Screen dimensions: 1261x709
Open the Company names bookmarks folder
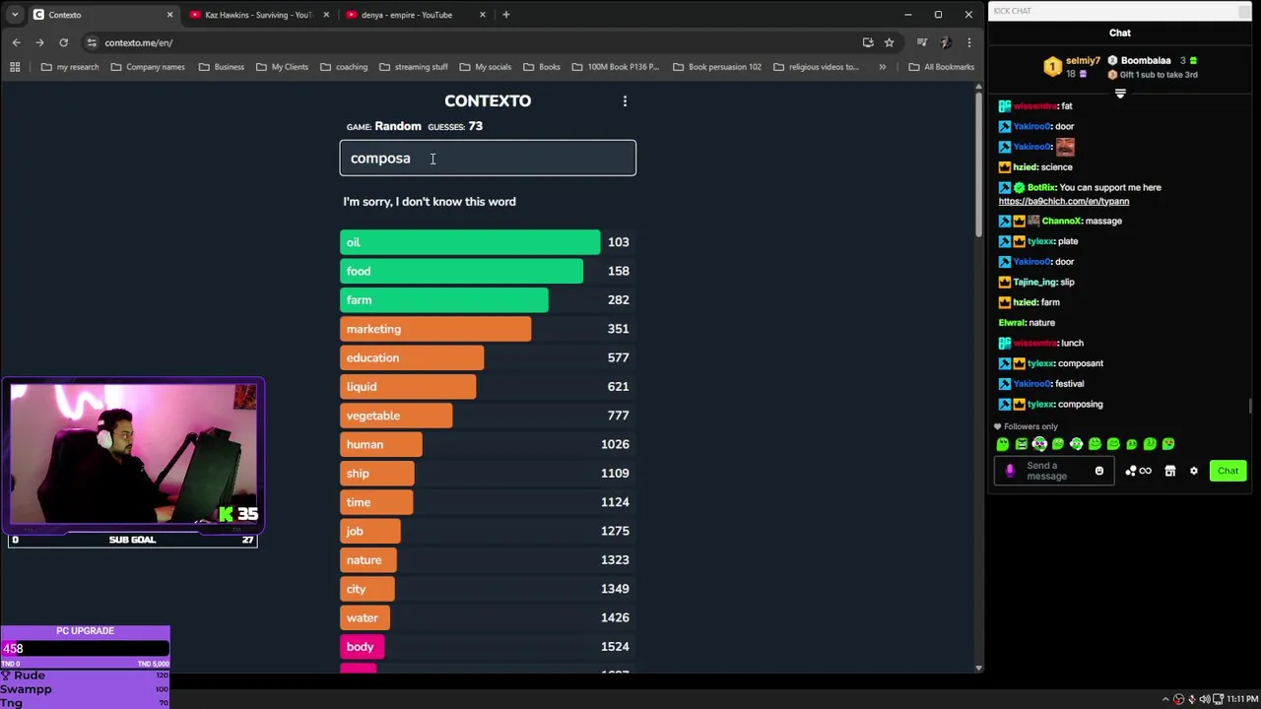pos(147,67)
